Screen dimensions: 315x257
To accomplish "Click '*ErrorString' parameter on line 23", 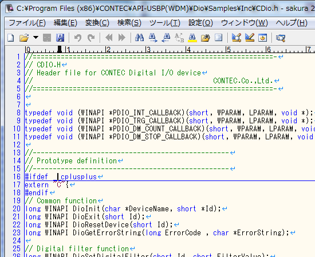I will (257, 233).
